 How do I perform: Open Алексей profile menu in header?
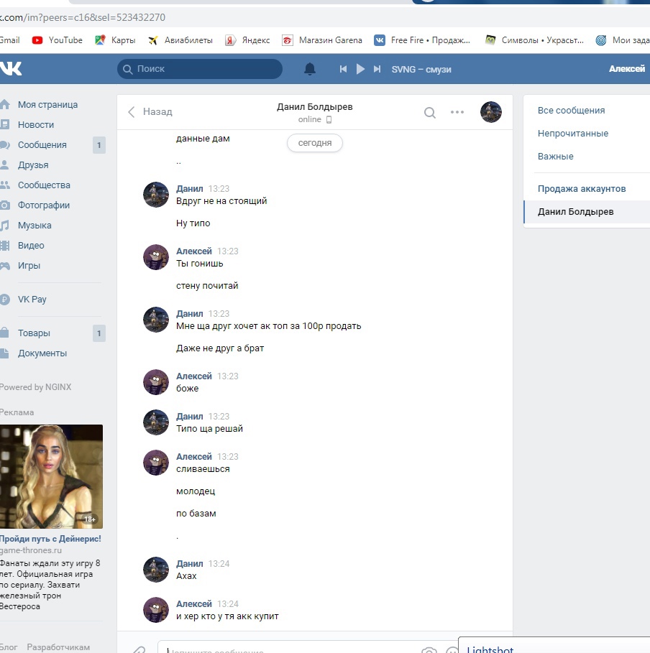pos(627,69)
